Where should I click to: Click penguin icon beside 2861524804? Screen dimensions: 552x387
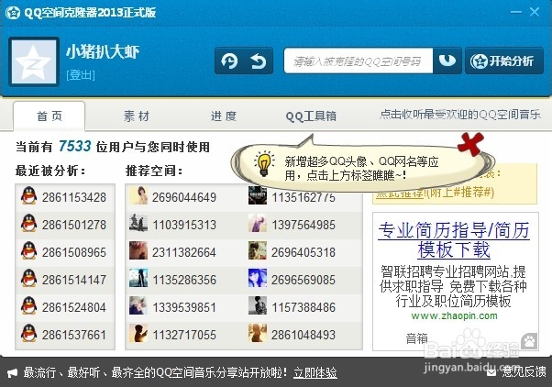[x=28, y=305]
